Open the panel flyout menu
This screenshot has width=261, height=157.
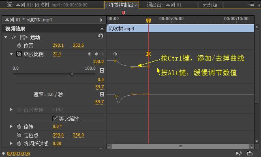click(x=251, y=4)
